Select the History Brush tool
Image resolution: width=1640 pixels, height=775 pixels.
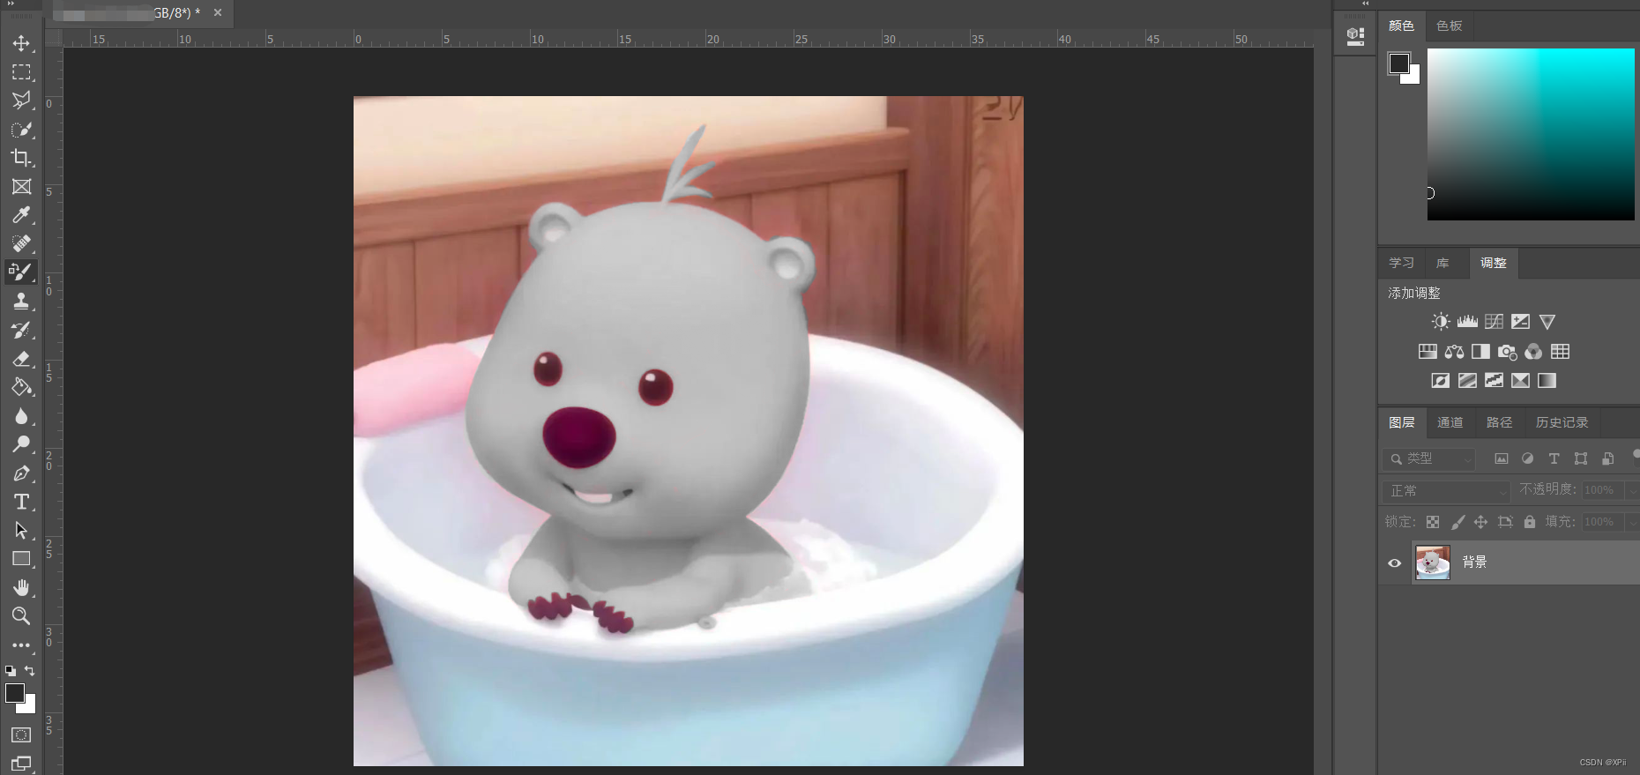21,330
